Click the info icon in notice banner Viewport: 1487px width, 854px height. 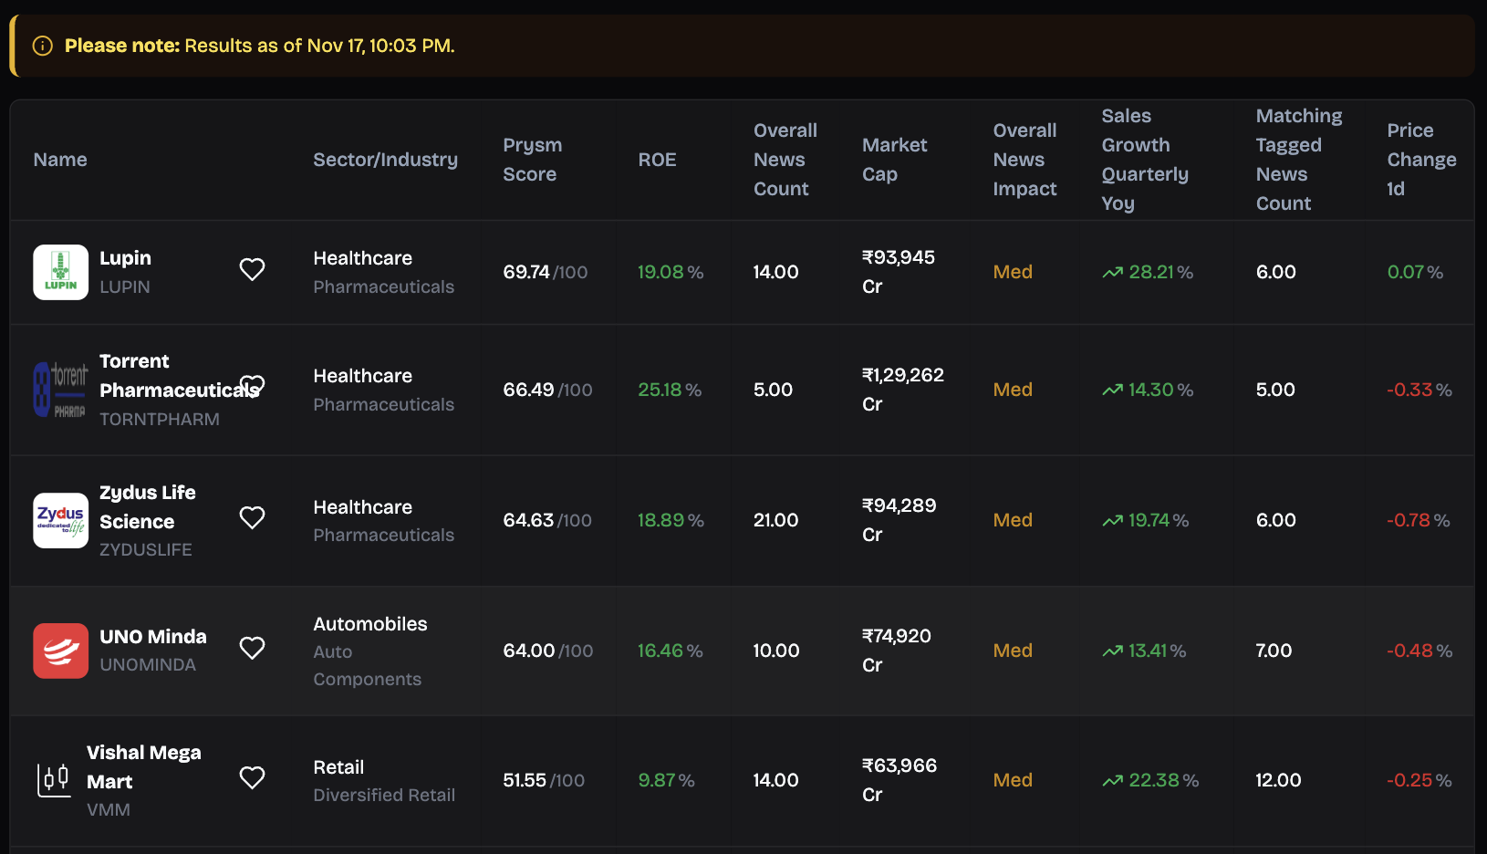click(43, 46)
